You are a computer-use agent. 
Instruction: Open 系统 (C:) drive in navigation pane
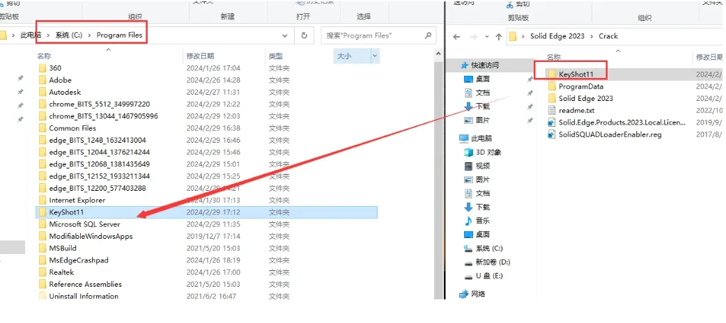coord(483,249)
